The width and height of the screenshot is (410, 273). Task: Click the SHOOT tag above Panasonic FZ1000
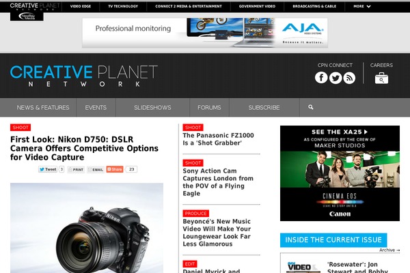coord(193,127)
